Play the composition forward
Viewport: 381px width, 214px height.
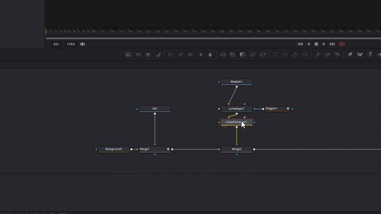coord(324,44)
